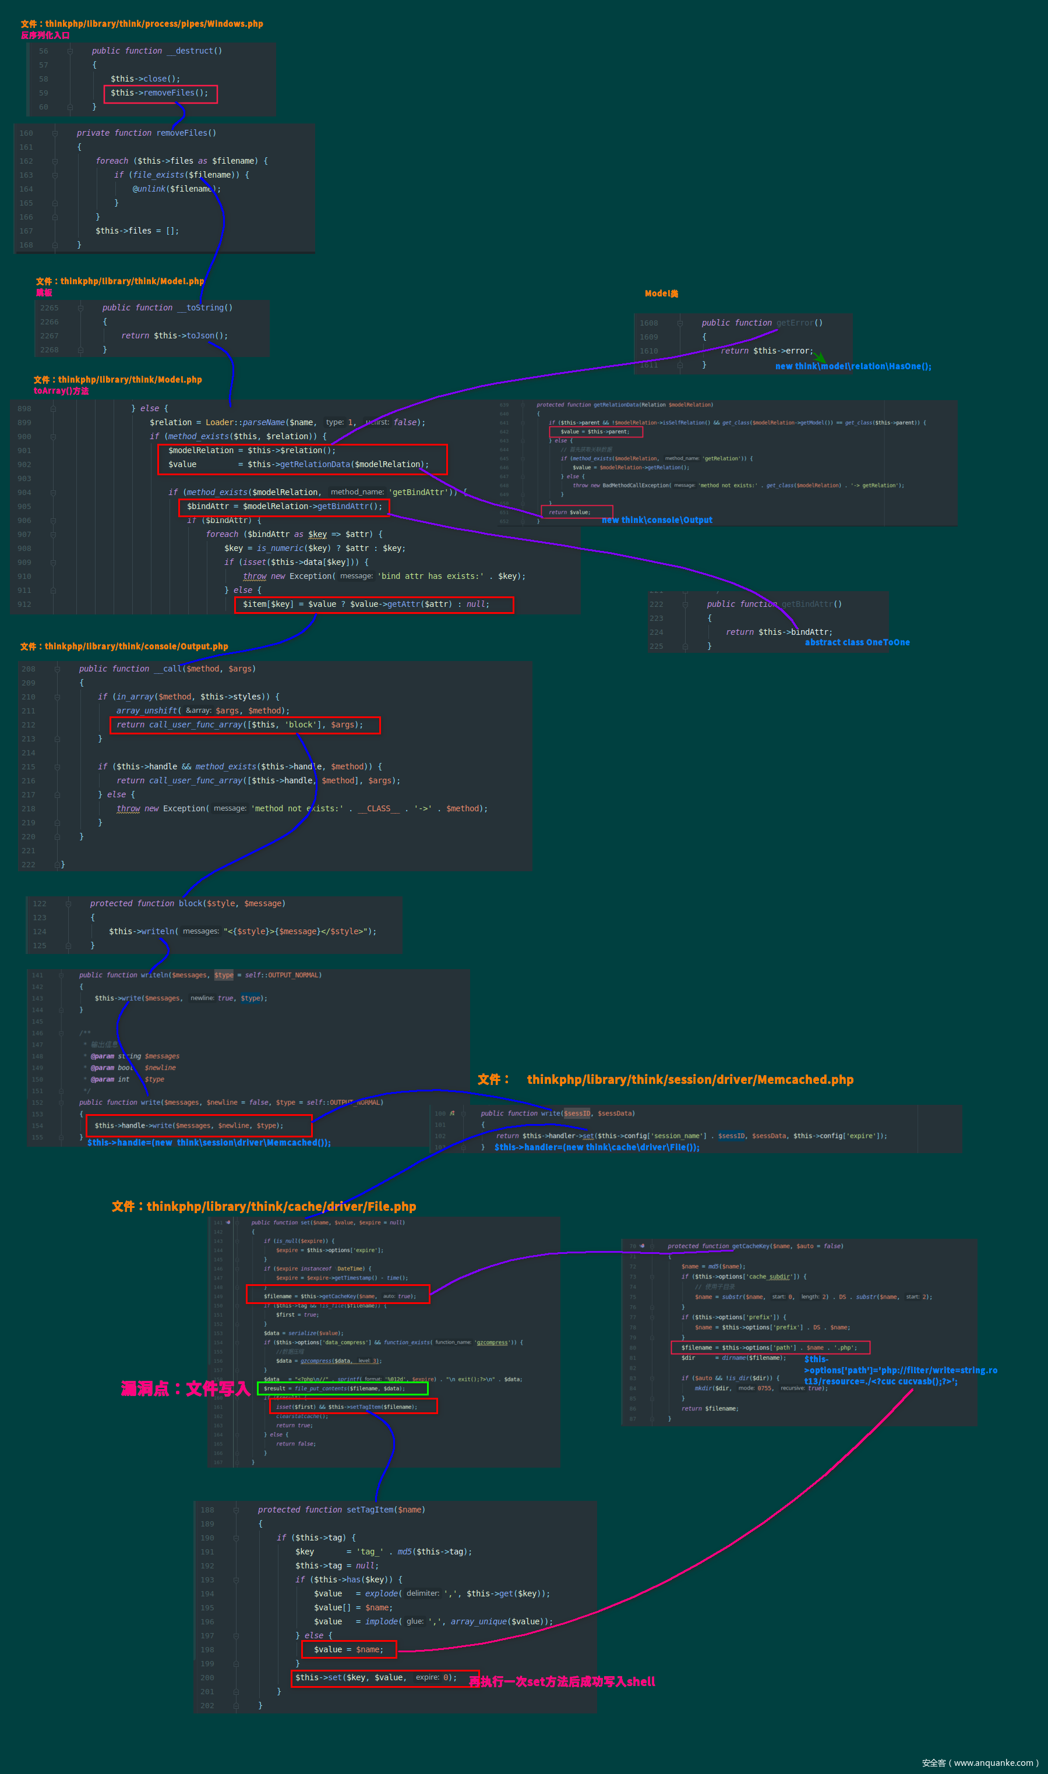This screenshot has height=1774, width=1048.
Task: Click the $this->removeFiles(); call on line 59
Action: tap(160, 93)
